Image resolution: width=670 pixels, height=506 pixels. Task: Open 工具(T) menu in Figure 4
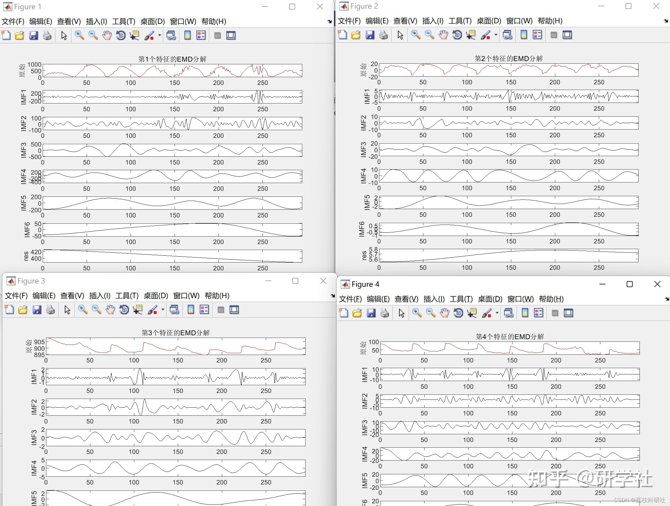click(461, 299)
